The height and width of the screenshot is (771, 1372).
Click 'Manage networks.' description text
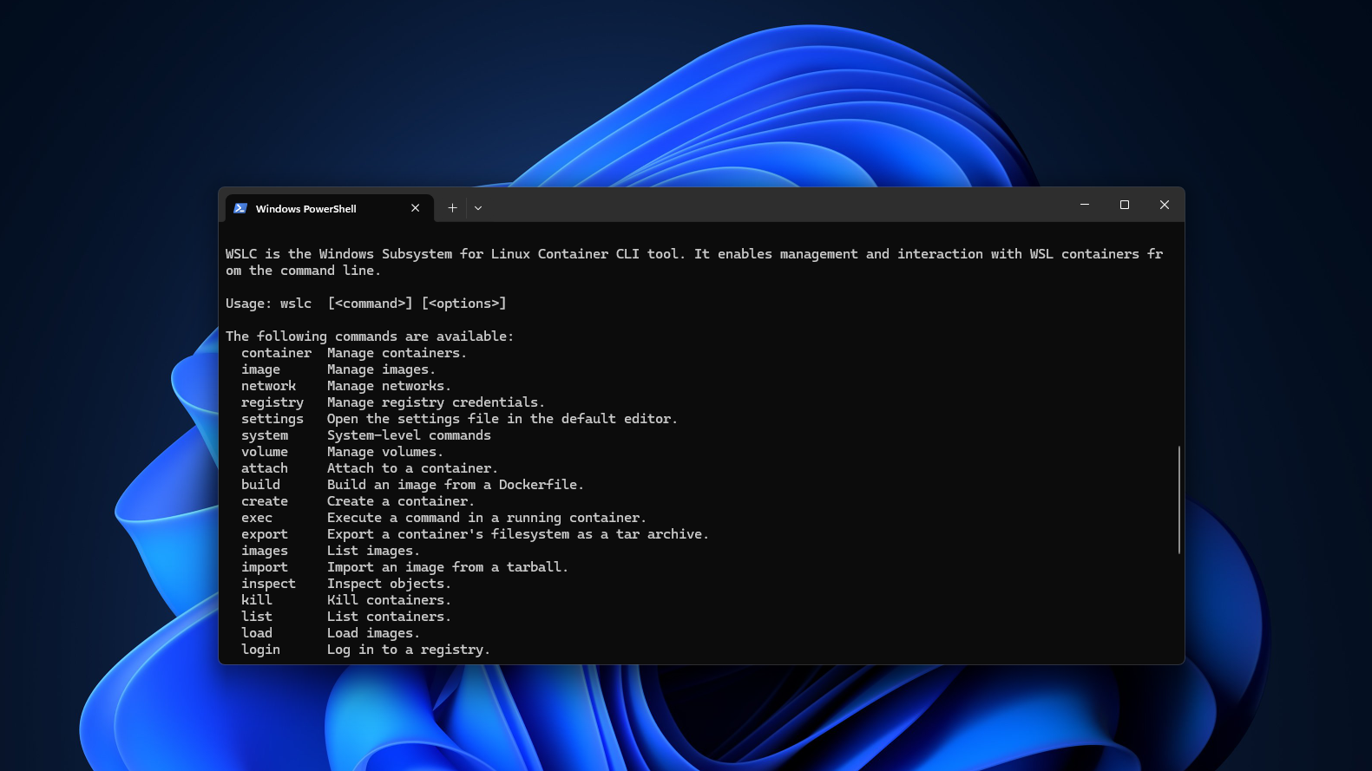389,386
